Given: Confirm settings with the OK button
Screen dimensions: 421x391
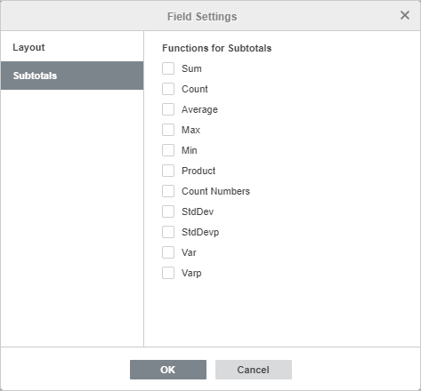Looking at the screenshot, I should coord(168,370).
